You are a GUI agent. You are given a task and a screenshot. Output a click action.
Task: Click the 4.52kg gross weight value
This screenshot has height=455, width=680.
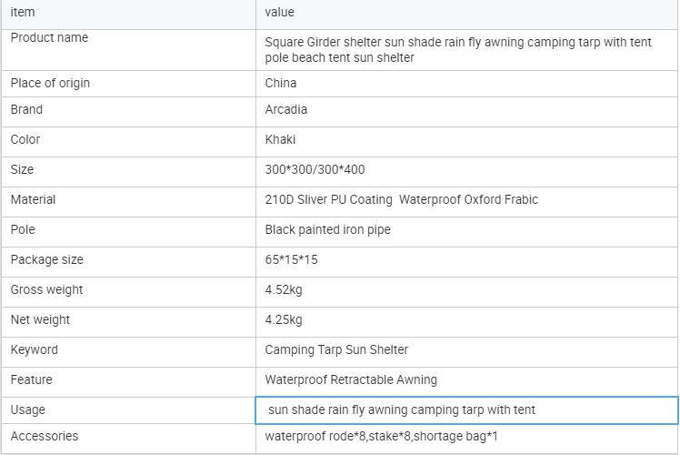[284, 290]
